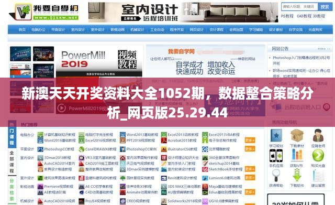Open 程序开发 in navigation bar
This screenshot has width=335, height=205.
click(177, 29)
